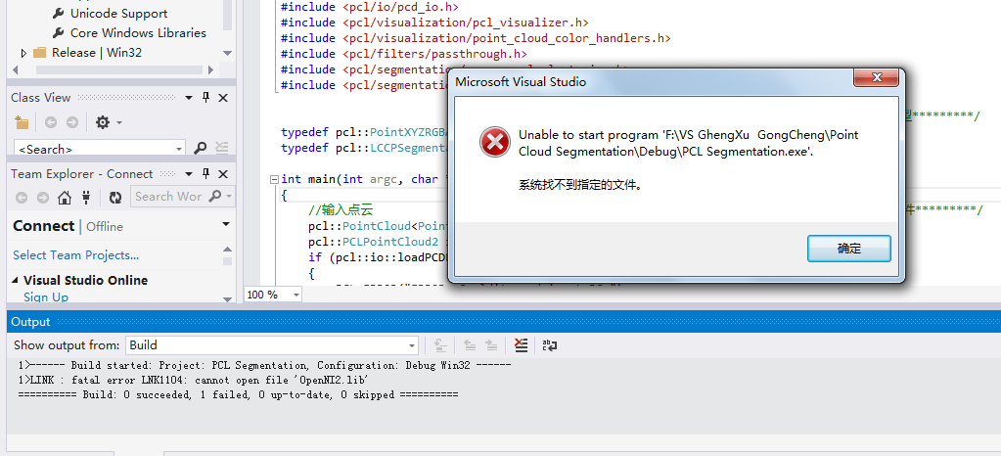Click the Property Manager scroll-down arrow
Screen dimensions: 1001x456
coord(227,53)
